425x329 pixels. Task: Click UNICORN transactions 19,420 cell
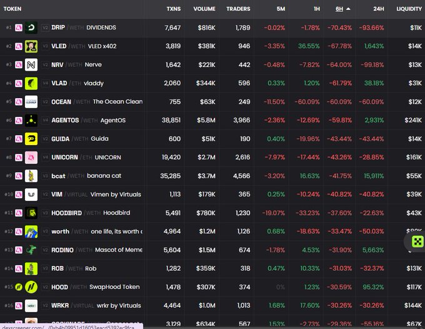point(171,158)
